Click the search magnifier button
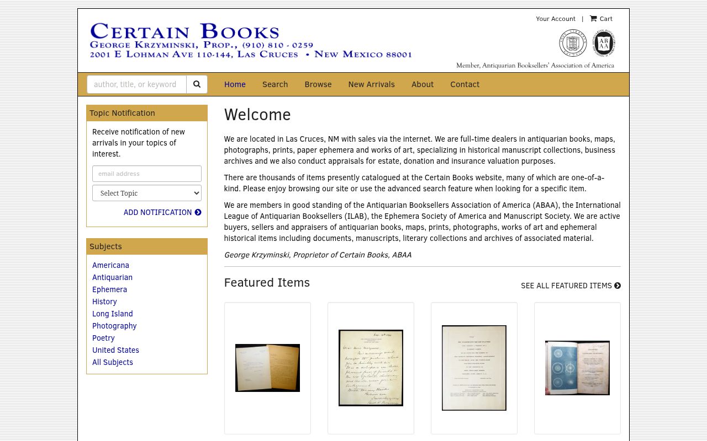 point(197,84)
